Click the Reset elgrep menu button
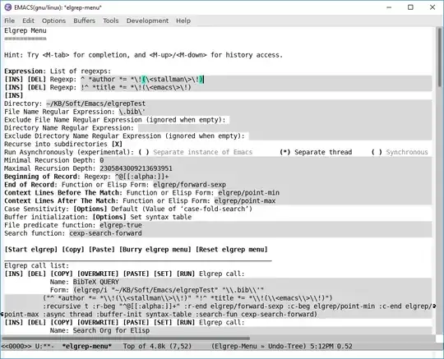Image resolution: width=444 pixels, height=359 pixels. (x=231, y=250)
